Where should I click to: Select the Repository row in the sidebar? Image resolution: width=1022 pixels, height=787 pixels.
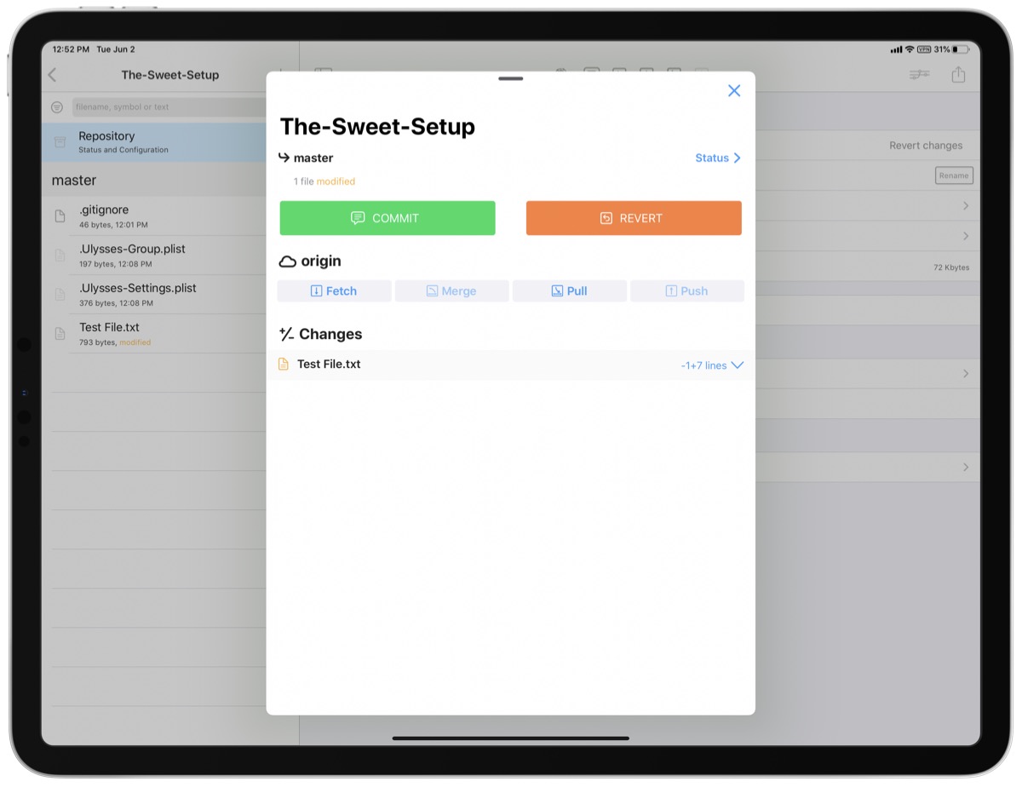pos(154,142)
